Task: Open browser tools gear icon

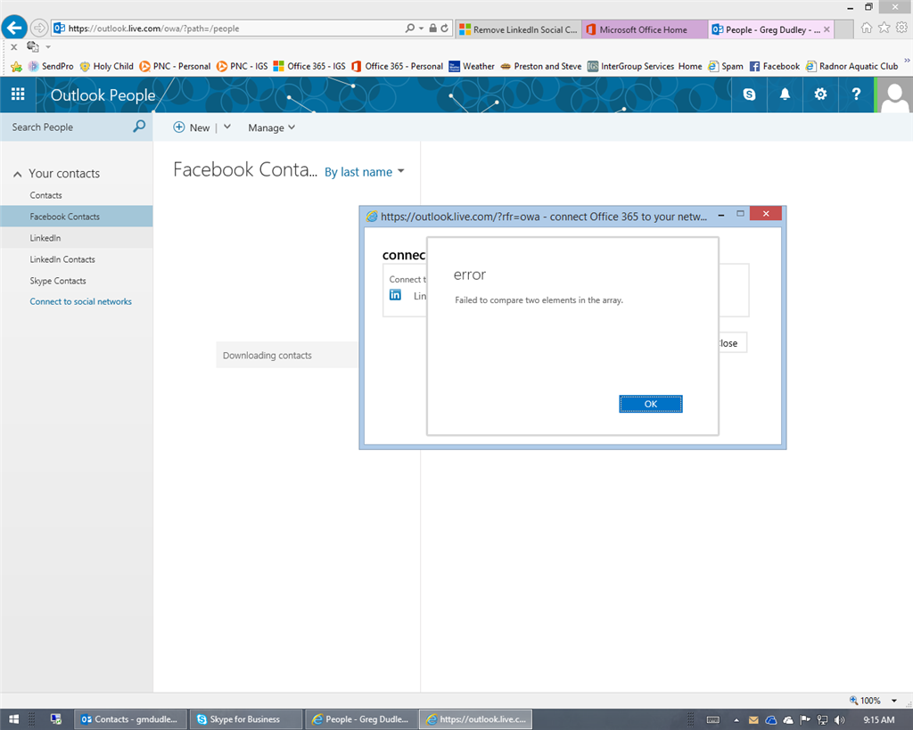Action: coord(901,28)
